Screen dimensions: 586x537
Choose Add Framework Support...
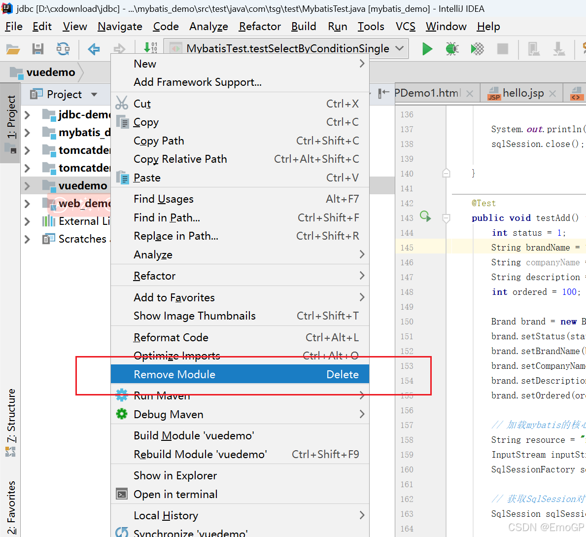click(x=240, y=82)
